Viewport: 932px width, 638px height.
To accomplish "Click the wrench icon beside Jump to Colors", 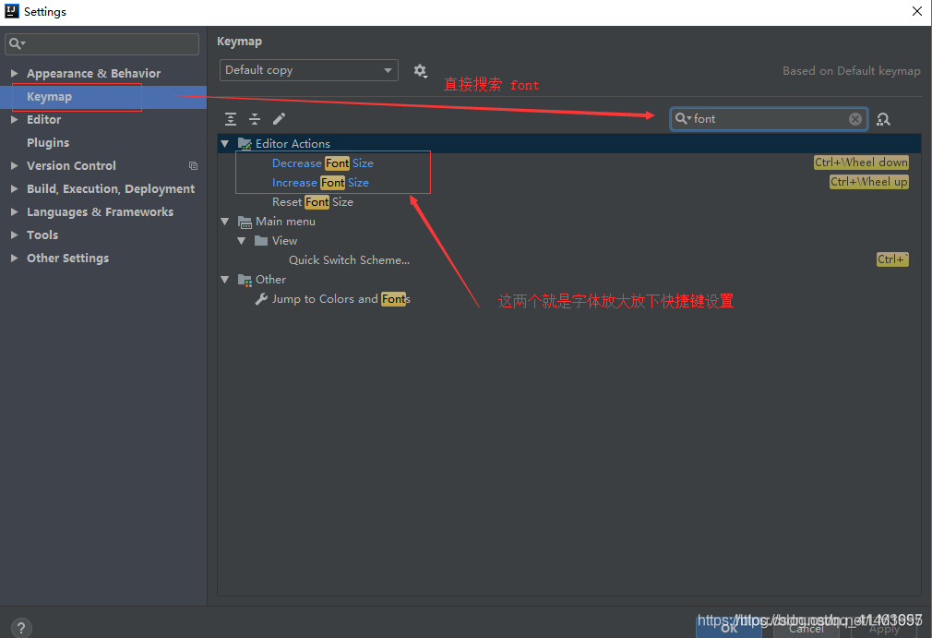I will click(261, 299).
